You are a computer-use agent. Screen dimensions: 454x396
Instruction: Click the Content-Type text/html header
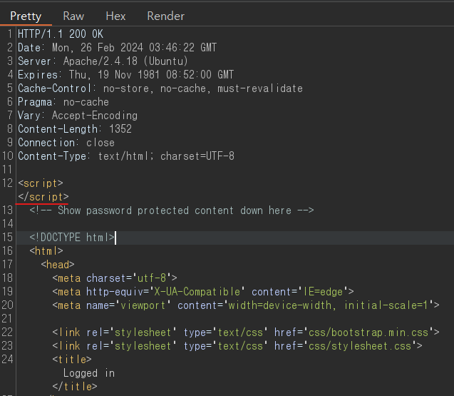pyautogui.click(x=126, y=156)
